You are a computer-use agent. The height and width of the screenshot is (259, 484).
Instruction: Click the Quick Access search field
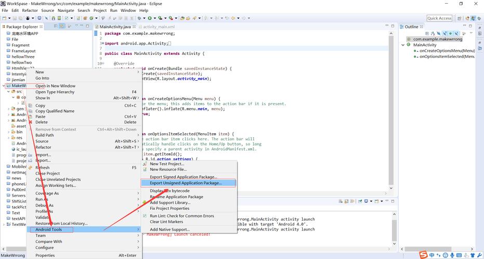tap(439, 18)
